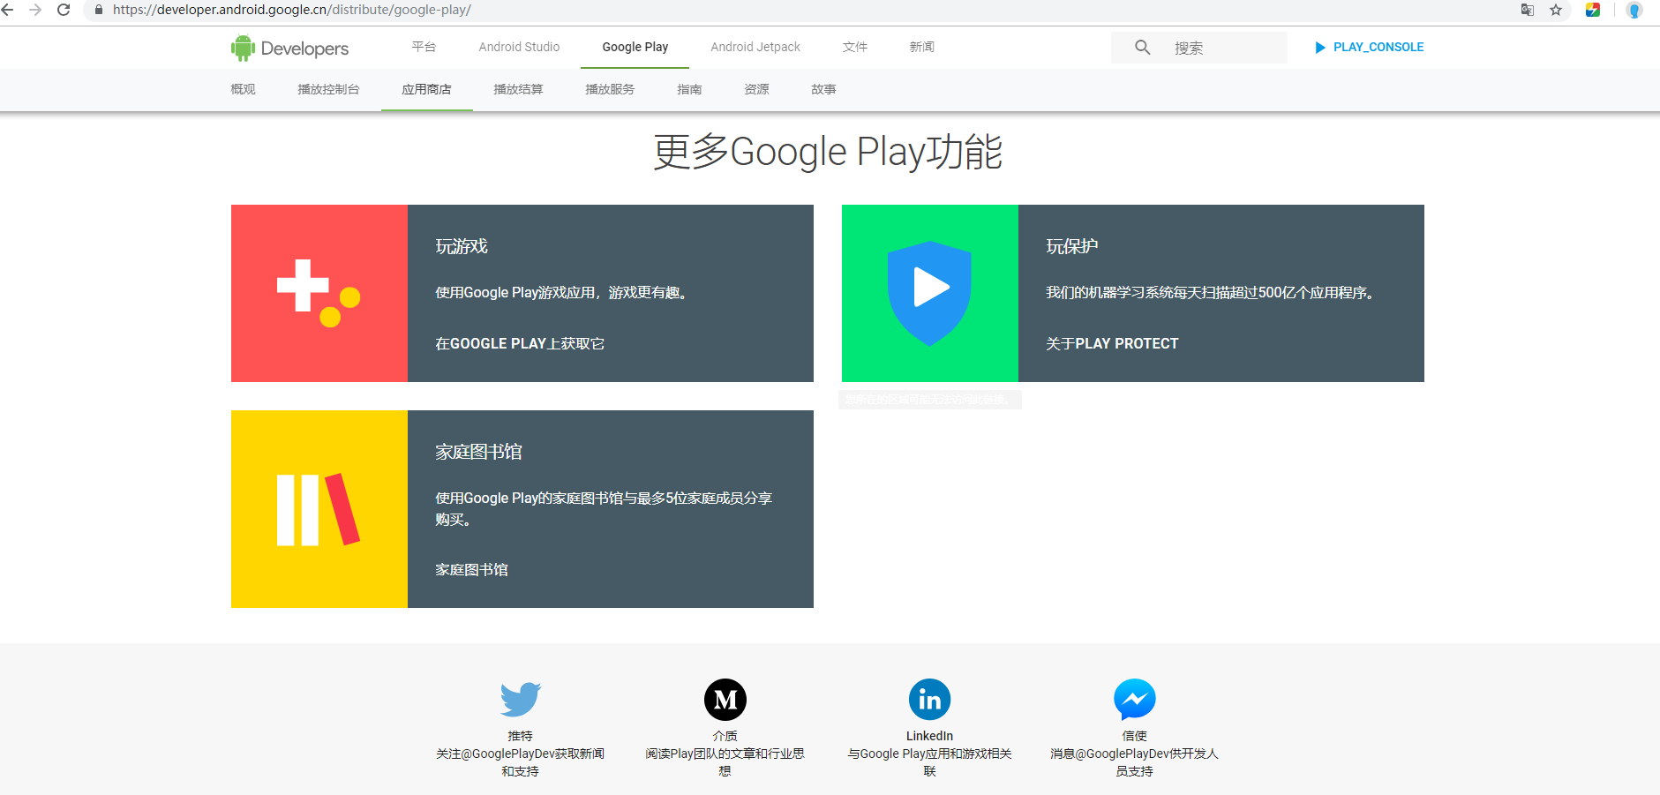Click 在GOOGLE PLAY上获取它 link
1660x795 pixels.
coord(519,343)
